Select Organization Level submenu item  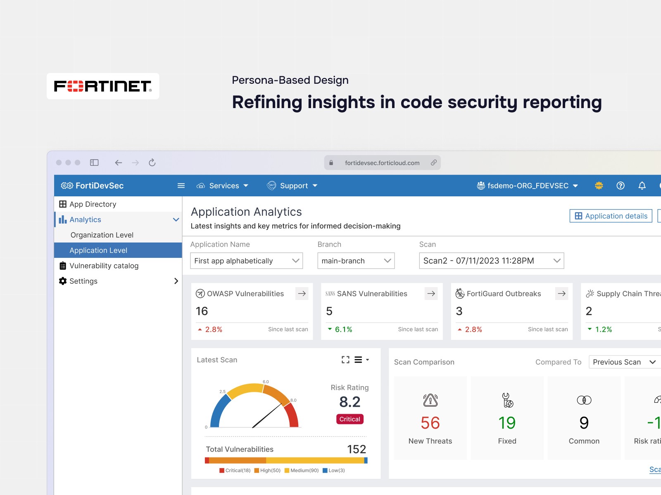point(118,235)
